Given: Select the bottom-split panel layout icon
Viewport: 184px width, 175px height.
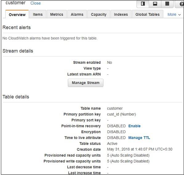Looking at the screenshot, I should pyautogui.click(x=155, y=4).
